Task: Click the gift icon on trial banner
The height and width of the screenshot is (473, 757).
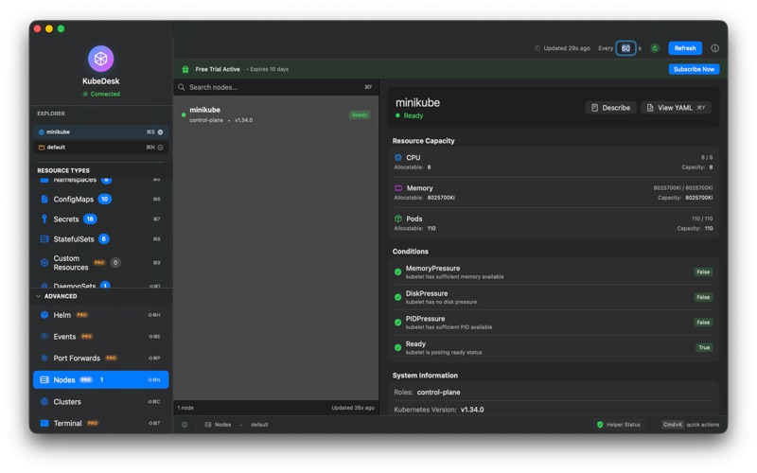Action: [x=185, y=69]
